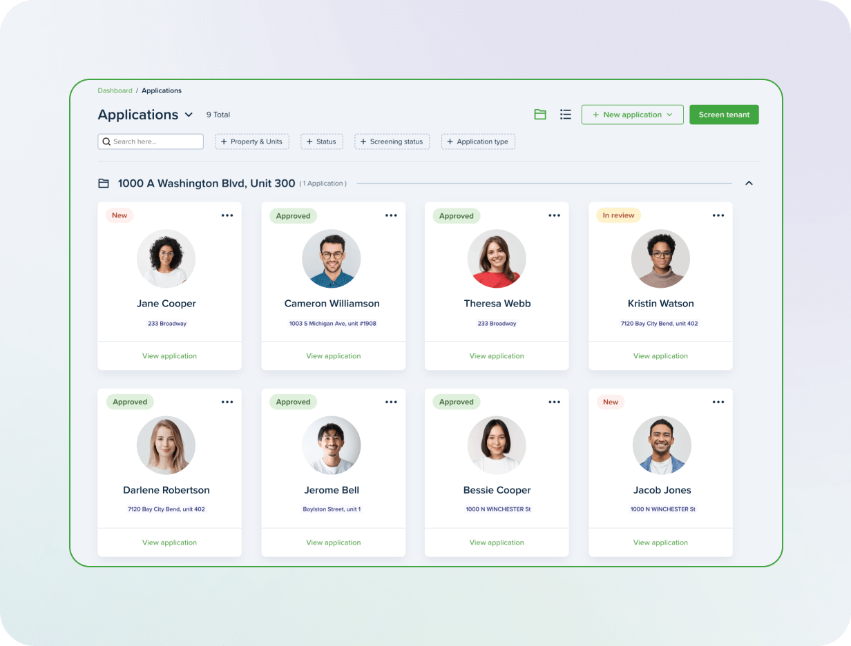Image resolution: width=851 pixels, height=646 pixels.
Task: Open Theresa Webb's card options menu
Action: tap(555, 215)
